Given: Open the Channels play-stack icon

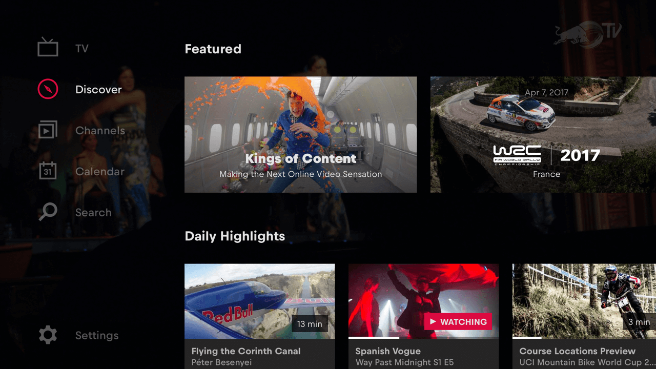Looking at the screenshot, I should pos(48,130).
